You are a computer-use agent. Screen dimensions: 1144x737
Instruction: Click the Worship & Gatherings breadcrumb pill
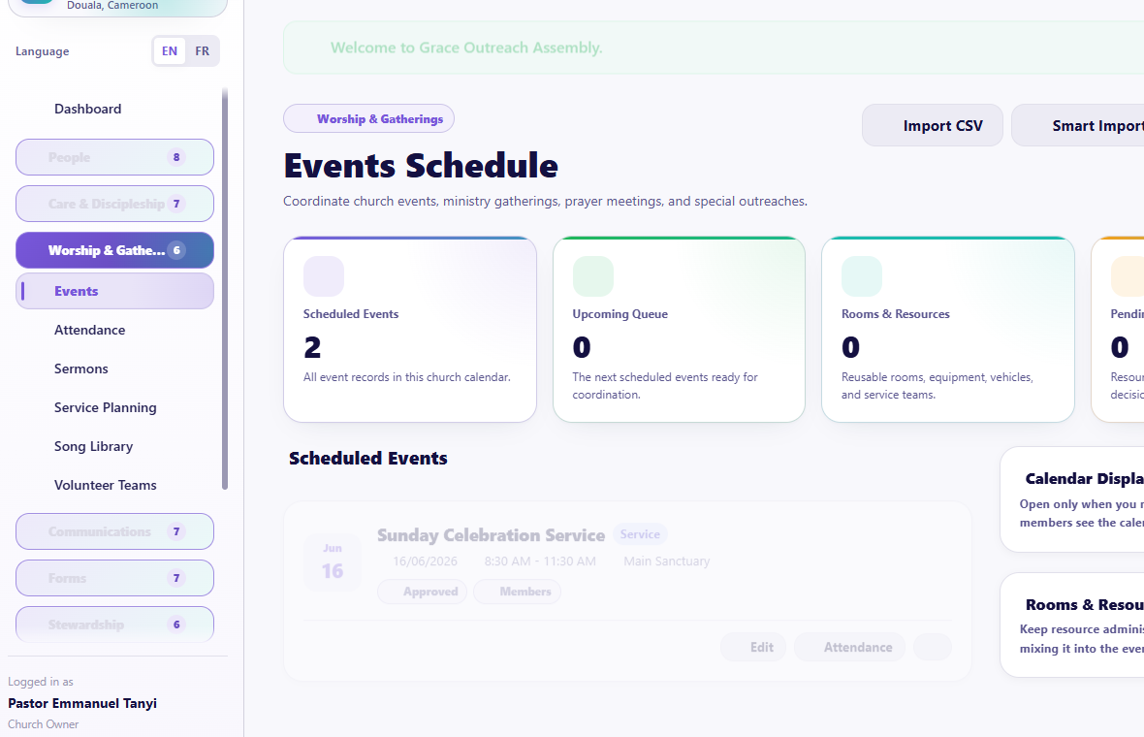pos(368,119)
